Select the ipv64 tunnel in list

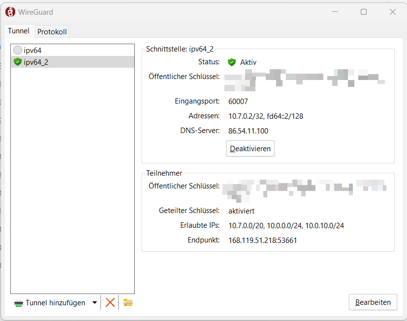[x=72, y=50]
